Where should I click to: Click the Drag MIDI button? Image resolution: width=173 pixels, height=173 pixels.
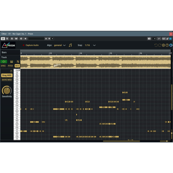(x=7, y=75)
